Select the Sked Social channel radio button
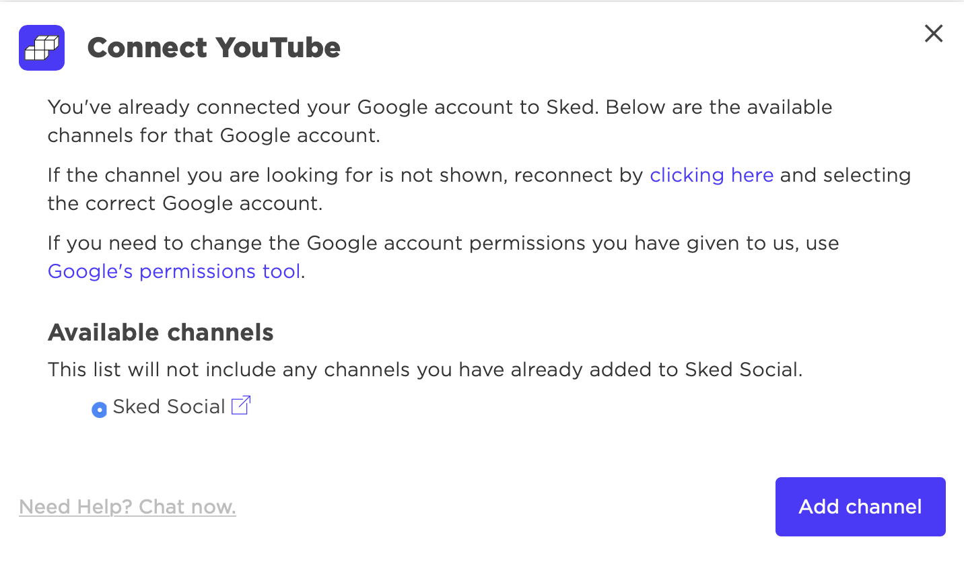 tap(100, 409)
